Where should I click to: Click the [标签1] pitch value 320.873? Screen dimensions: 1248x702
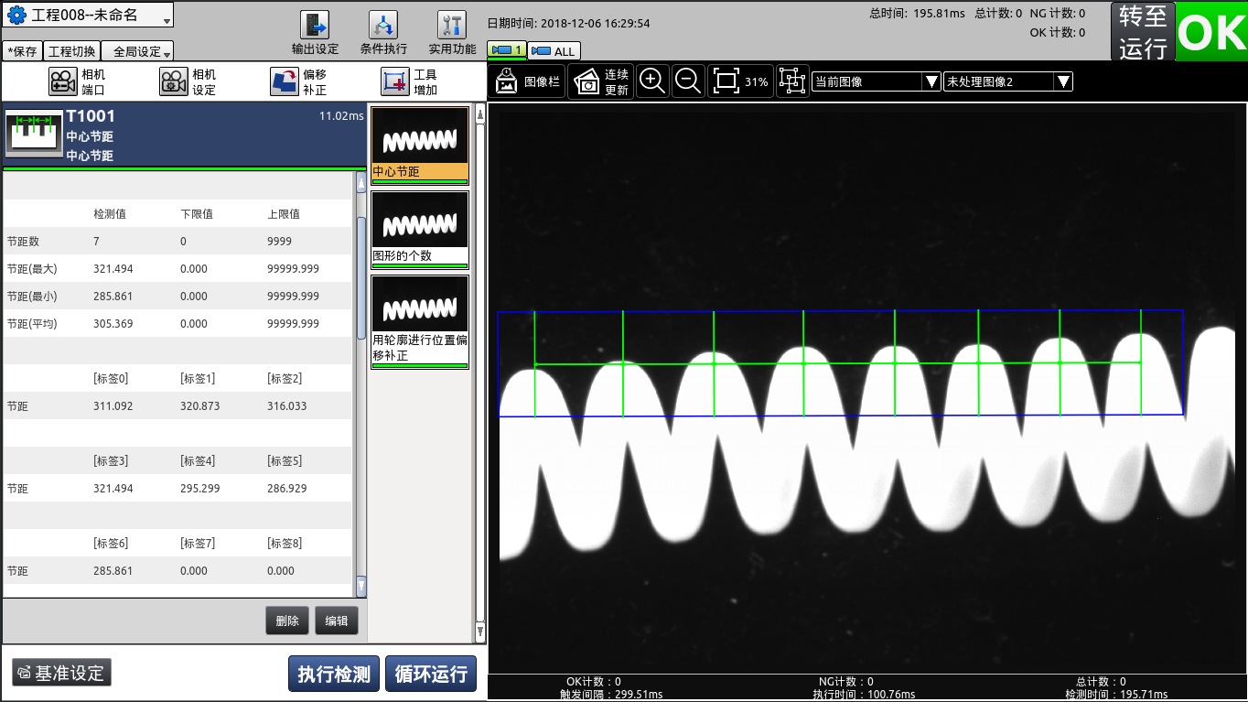(x=200, y=406)
